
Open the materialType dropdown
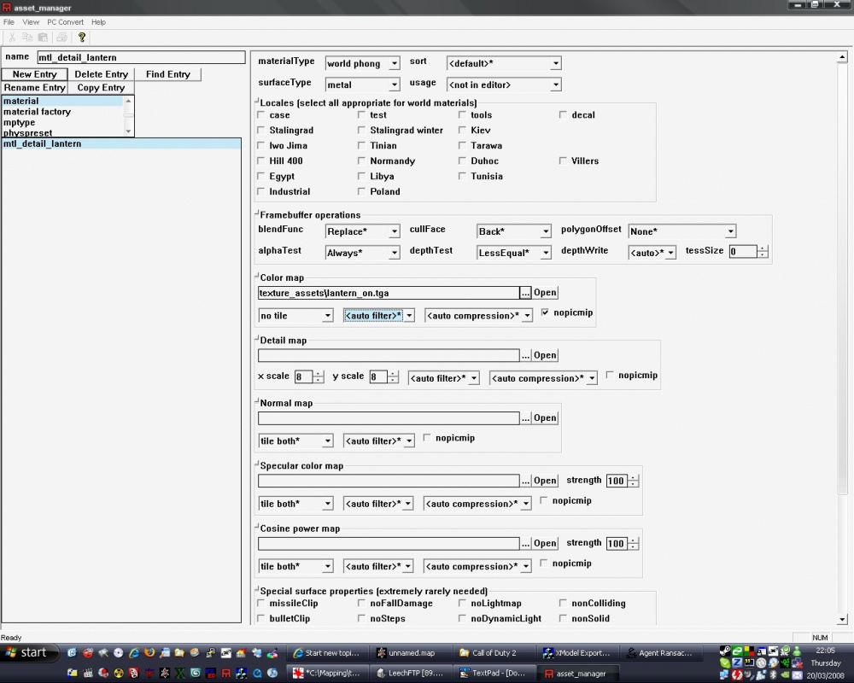[x=395, y=63]
